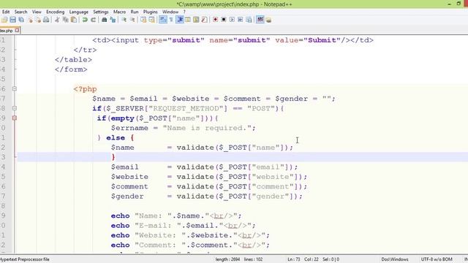Click Run Macro Multiple Times icon
This screenshot has width=468, height=263.
tap(241, 20)
